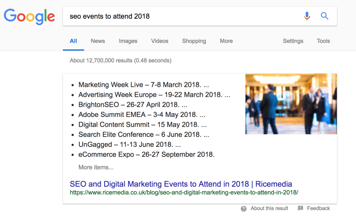
Task: Select the All tab
Action: click(73, 41)
